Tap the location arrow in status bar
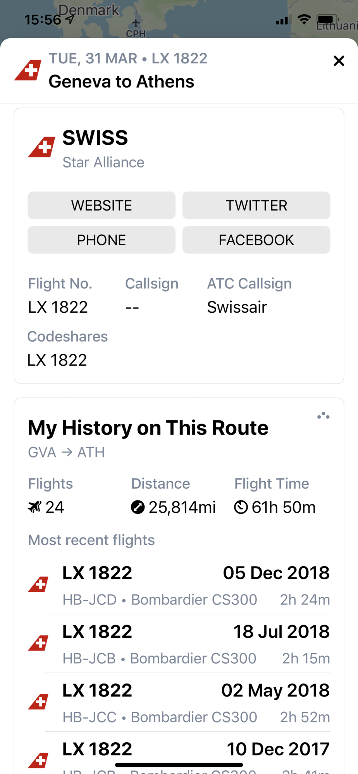Image resolution: width=358 pixels, height=774 pixels. 70,19
